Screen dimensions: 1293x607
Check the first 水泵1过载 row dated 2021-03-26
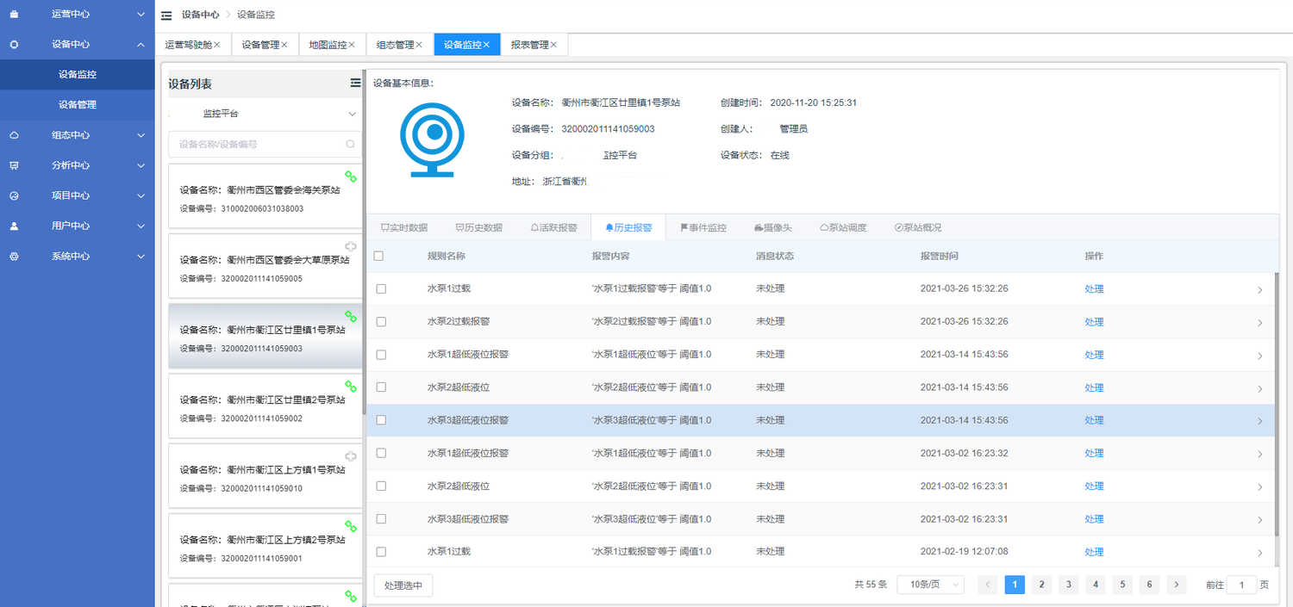point(381,289)
